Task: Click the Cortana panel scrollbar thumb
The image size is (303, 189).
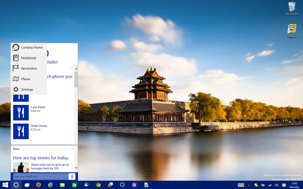Action: pos(76,79)
